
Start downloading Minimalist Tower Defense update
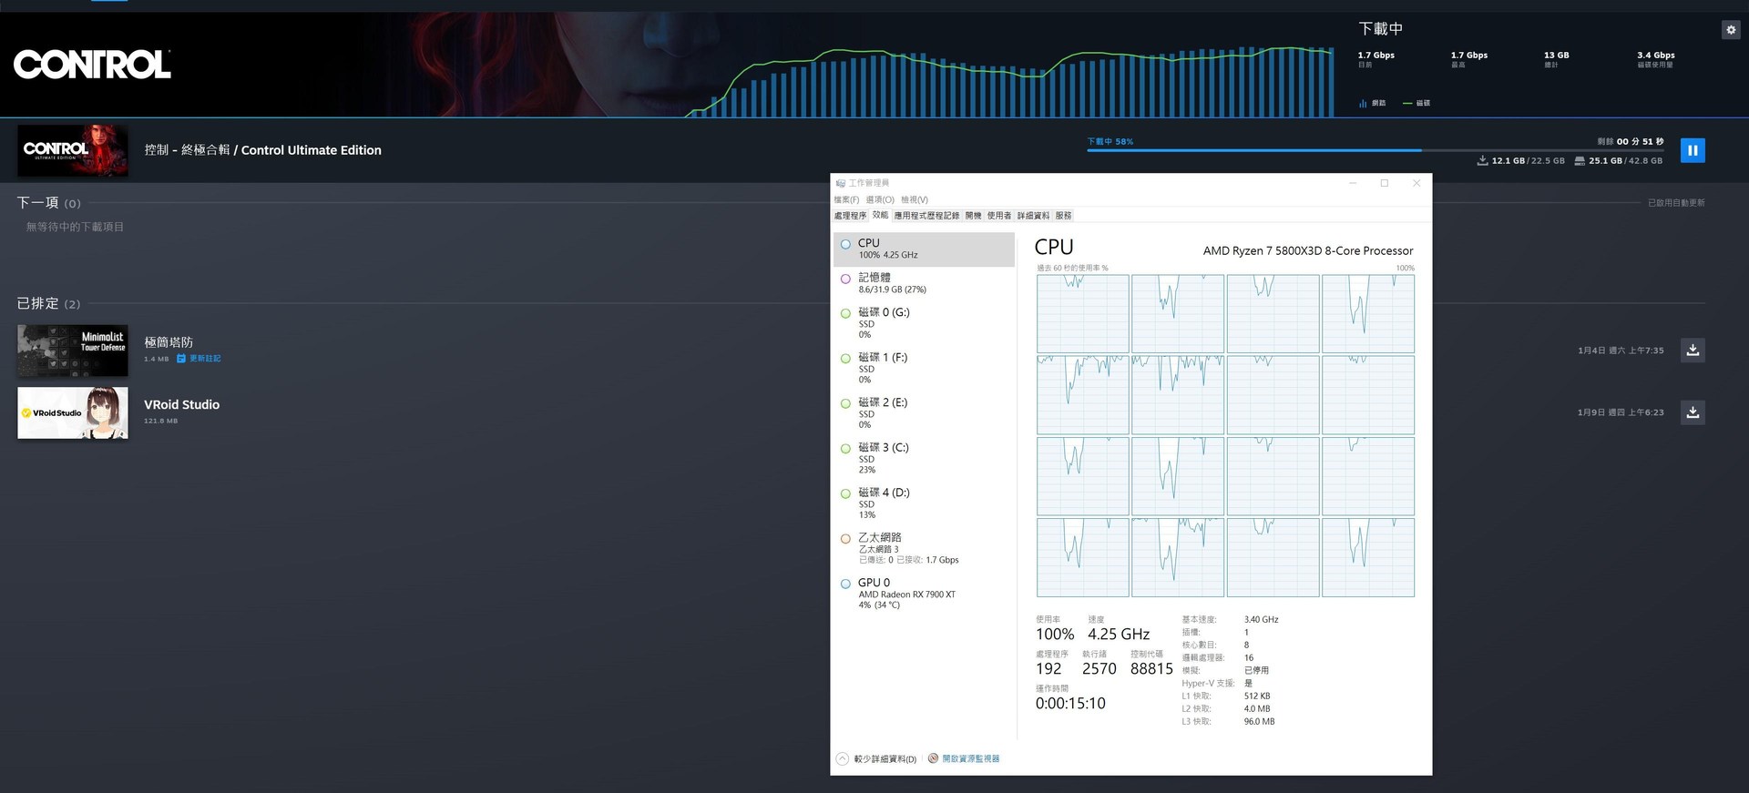1692,351
